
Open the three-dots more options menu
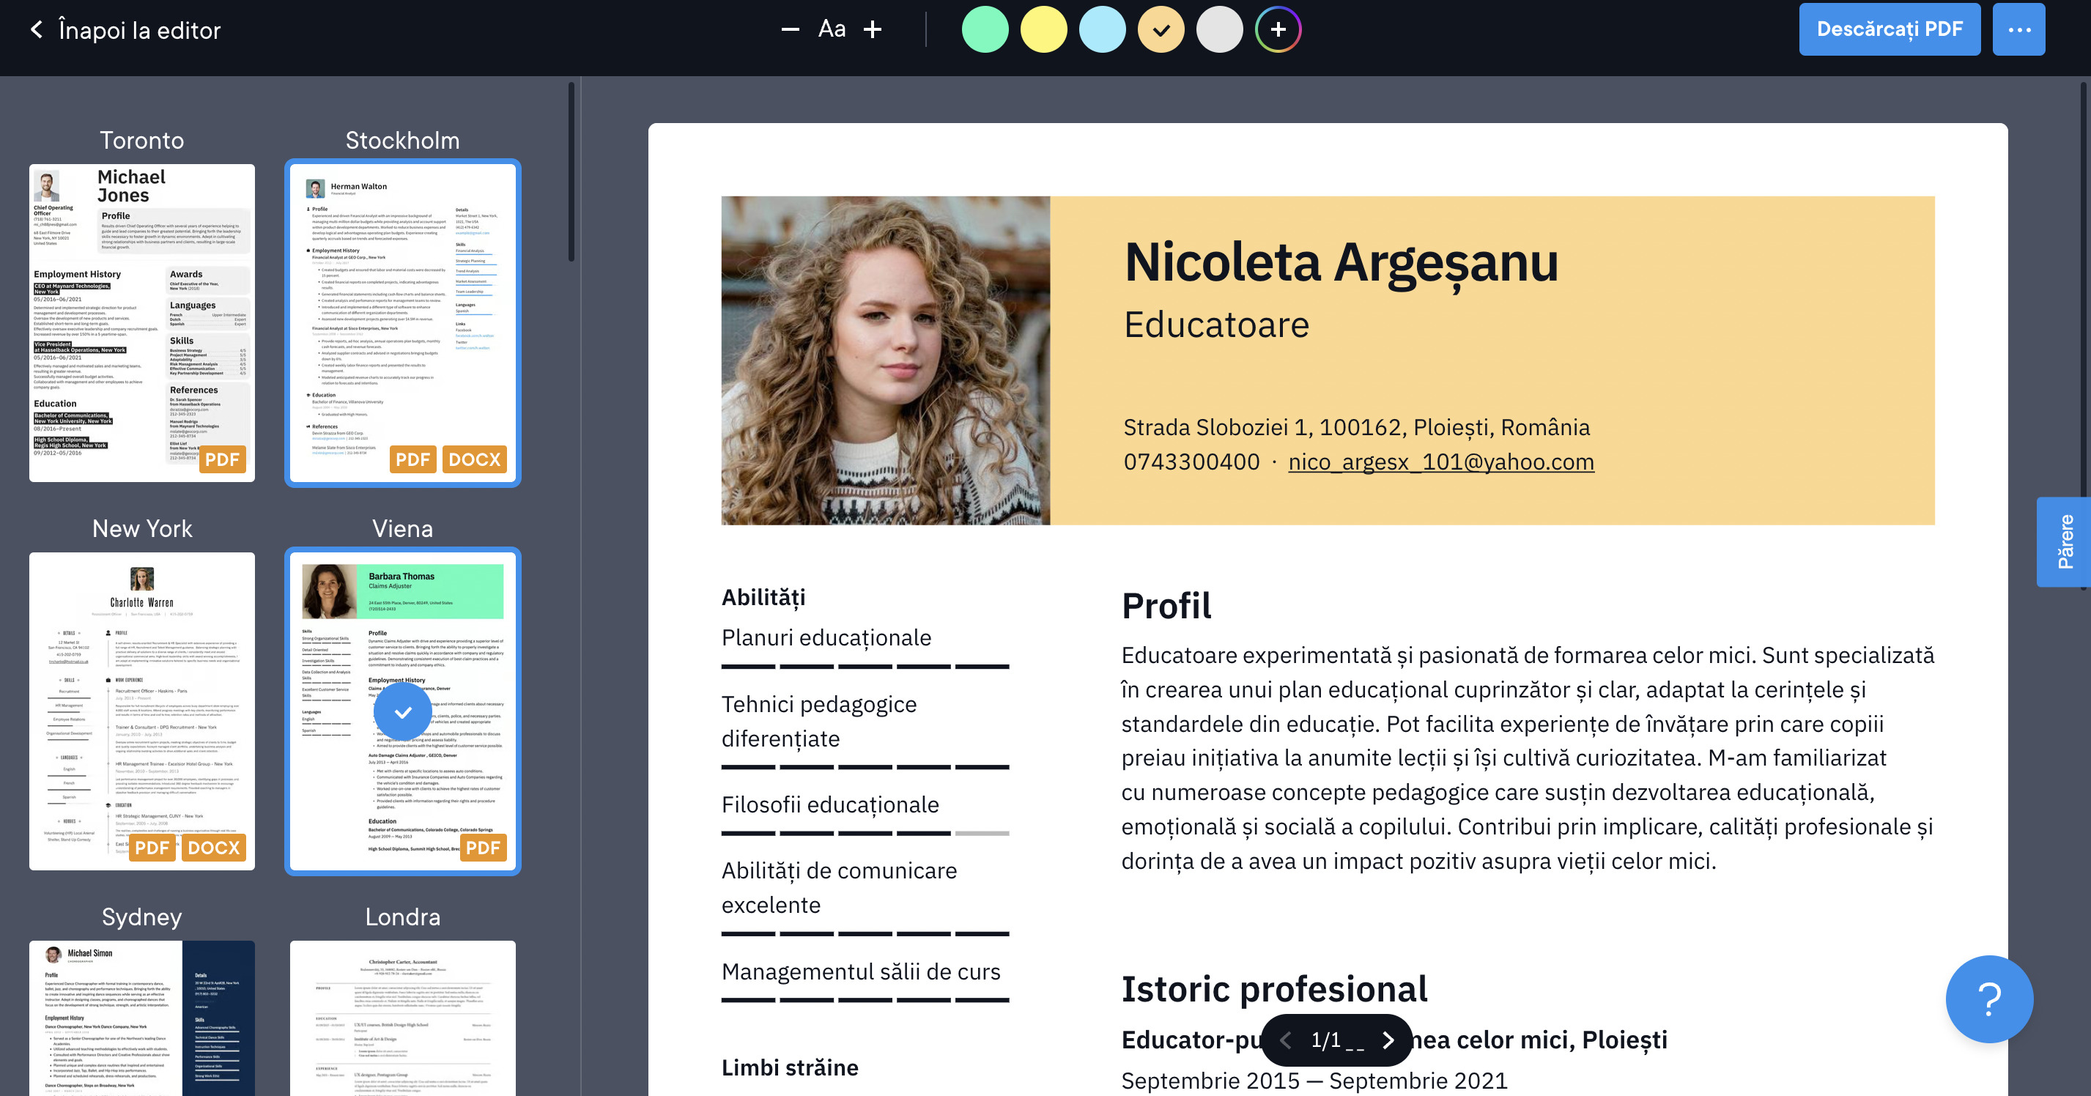pyautogui.click(x=2018, y=30)
